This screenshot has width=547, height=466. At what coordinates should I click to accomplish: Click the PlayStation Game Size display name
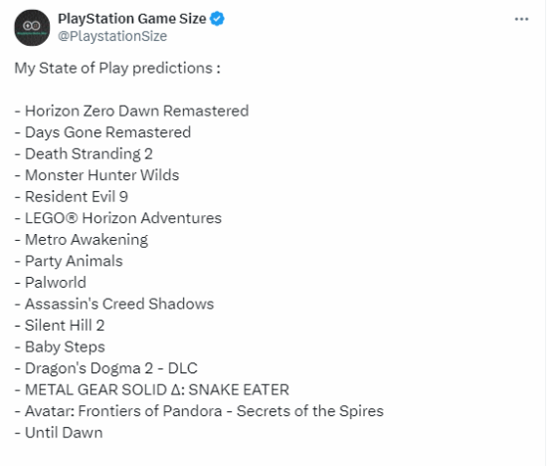click(132, 19)
